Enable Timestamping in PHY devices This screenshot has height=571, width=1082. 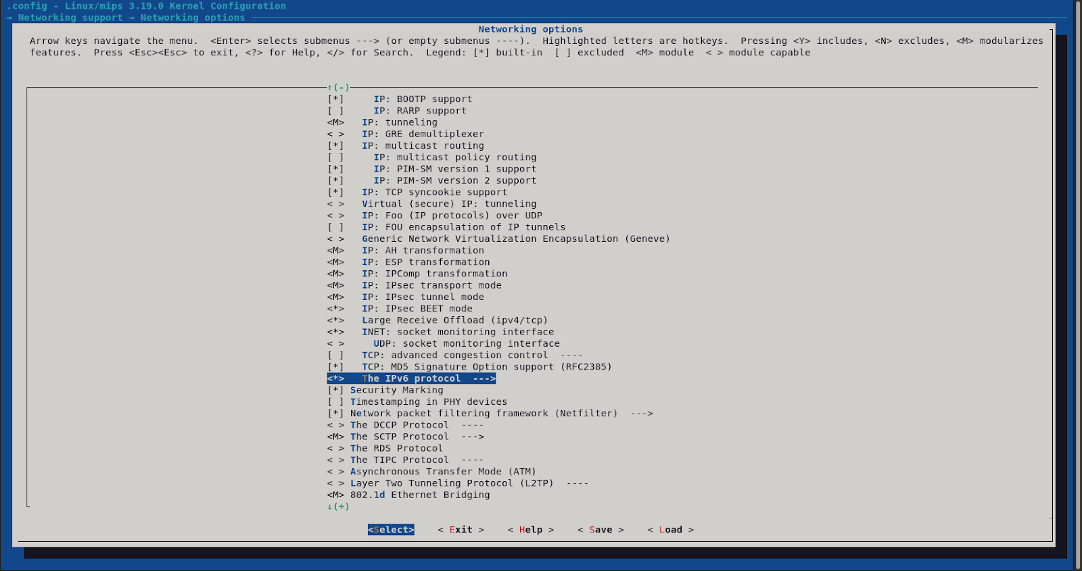click(x=336, y=402)
